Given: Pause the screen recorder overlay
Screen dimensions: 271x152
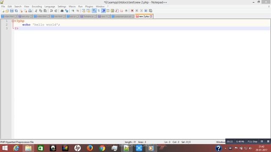Looking at the screenshot, I should (262, 141).
